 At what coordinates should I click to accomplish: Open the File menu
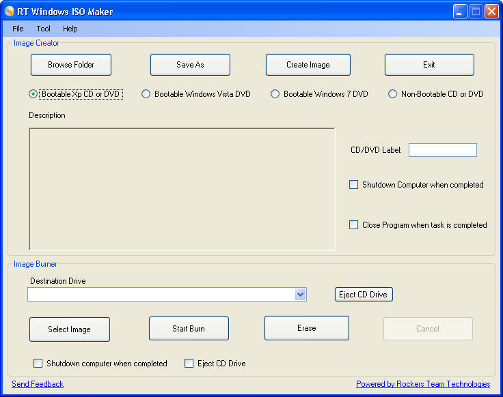pyautogui.click(x=18, y=29)
